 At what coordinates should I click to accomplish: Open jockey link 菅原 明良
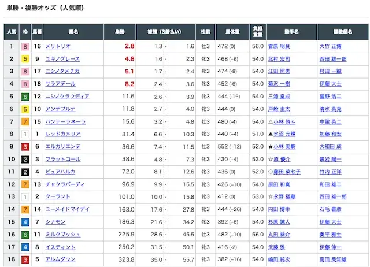[279, 46]
